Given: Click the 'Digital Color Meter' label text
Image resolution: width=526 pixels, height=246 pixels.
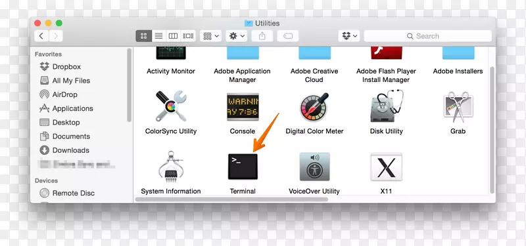Looking at the screenshot, I should [314, 131].
